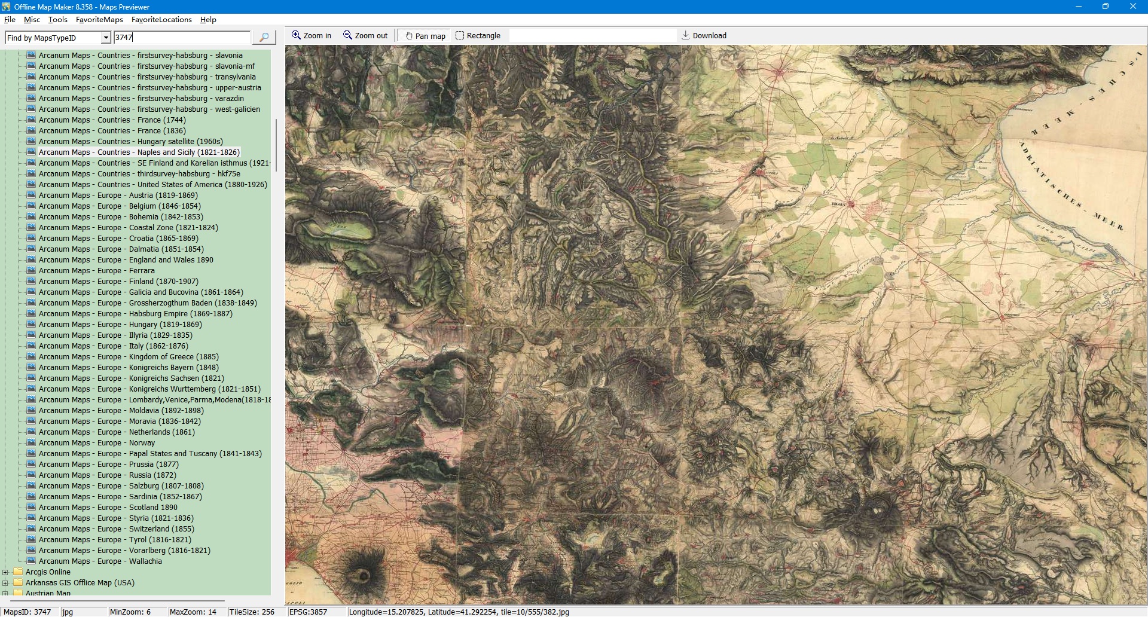The width and height of the screenshot is (1148, 617).
Task: Activate the Pan map hand tool
Action: click(x=425, y=36)
